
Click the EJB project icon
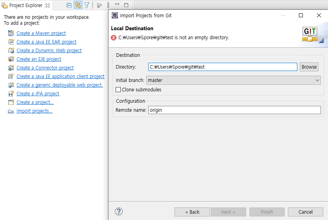11,59
